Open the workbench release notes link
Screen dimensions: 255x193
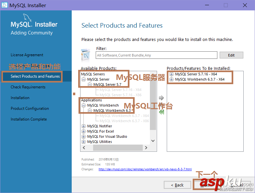pos(145,169)
